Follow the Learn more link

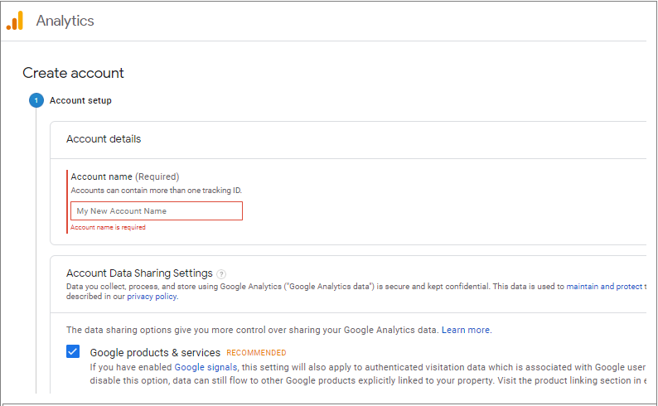click(466, 330)
